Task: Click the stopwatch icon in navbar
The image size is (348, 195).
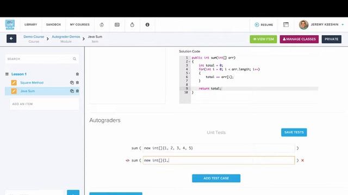Action: click(132, 25)
